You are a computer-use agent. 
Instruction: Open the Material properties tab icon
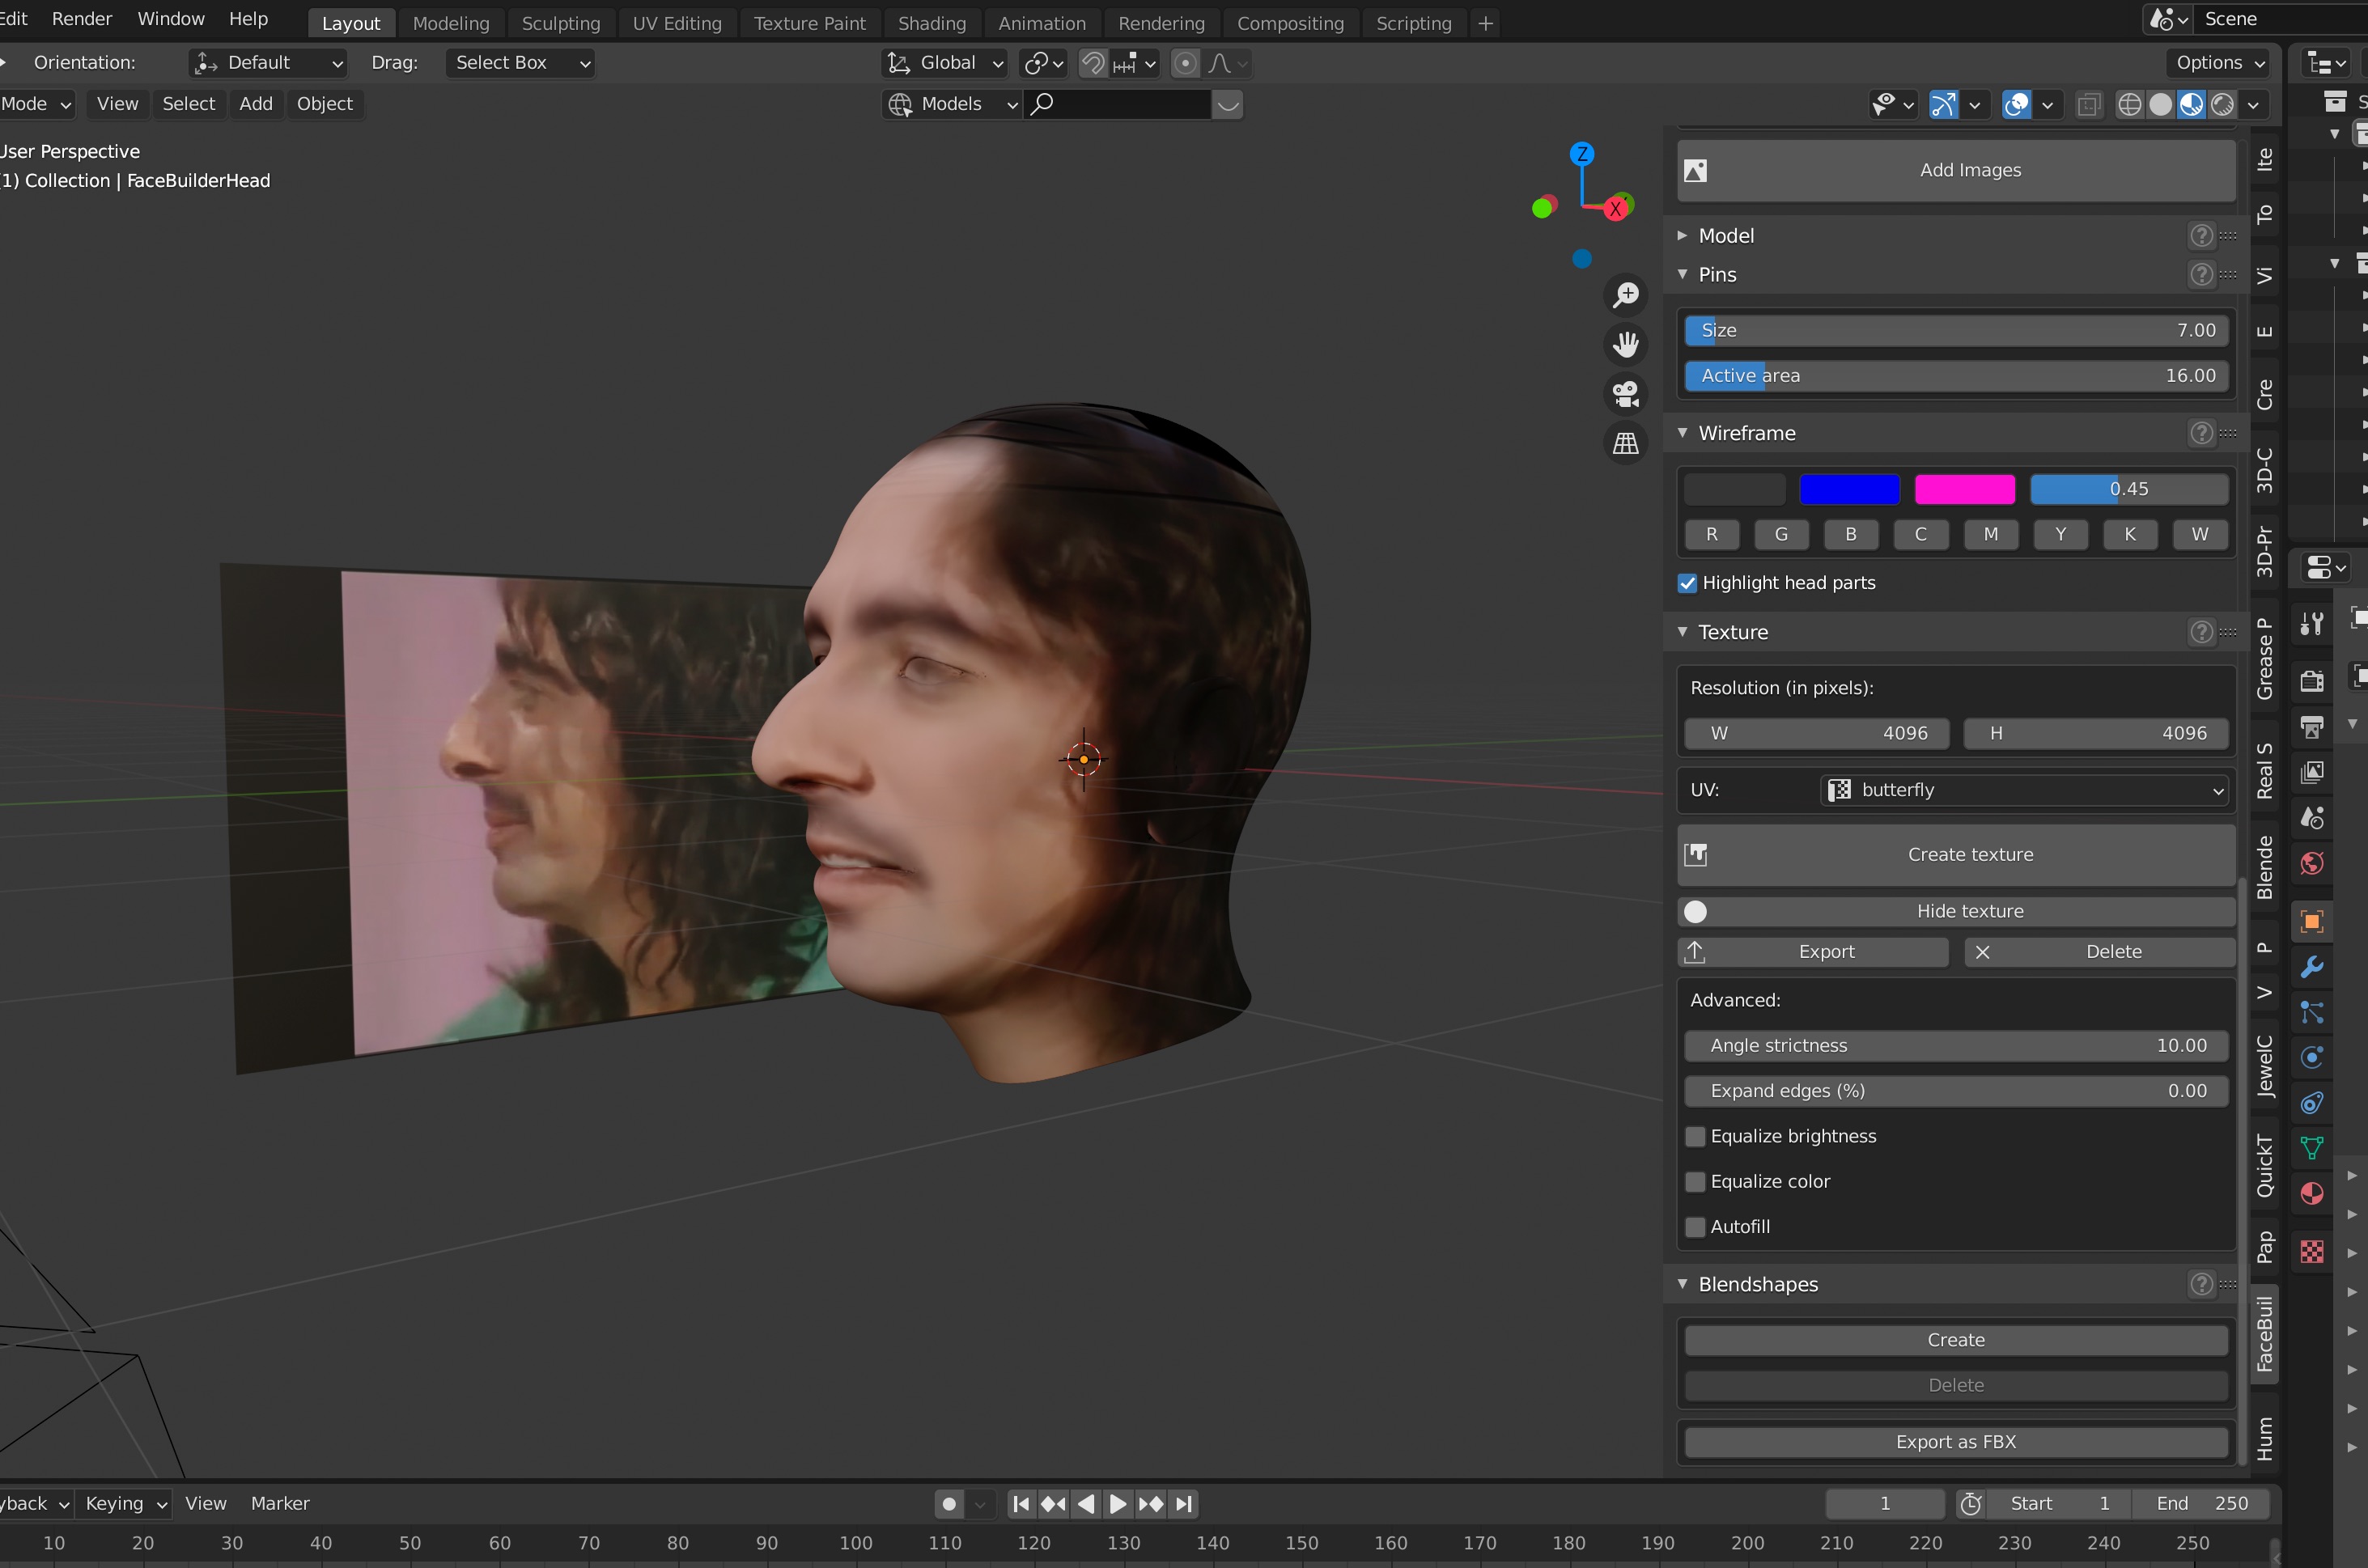tap(2311, 1194)
